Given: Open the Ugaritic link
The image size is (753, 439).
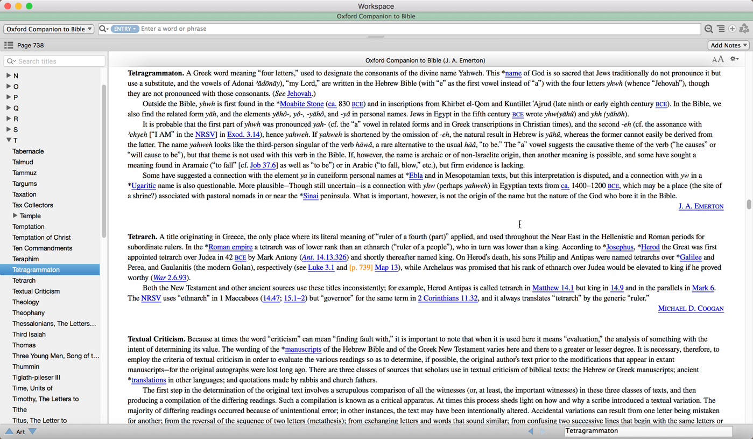Looking at the screenshot, I should pos(144,186).
